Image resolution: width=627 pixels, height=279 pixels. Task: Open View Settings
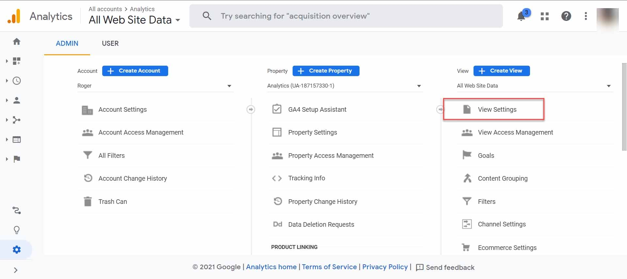[x=497, y=109]
